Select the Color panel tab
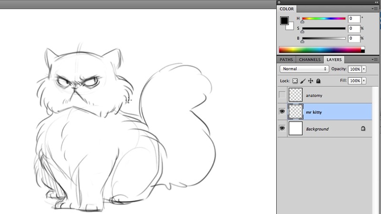 287,9
